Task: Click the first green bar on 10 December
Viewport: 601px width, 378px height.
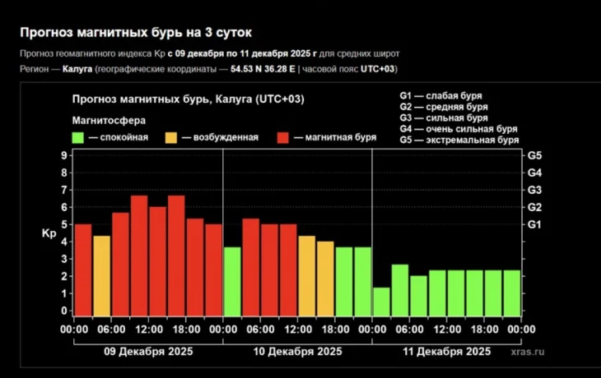Action: (x=232, y=281)
